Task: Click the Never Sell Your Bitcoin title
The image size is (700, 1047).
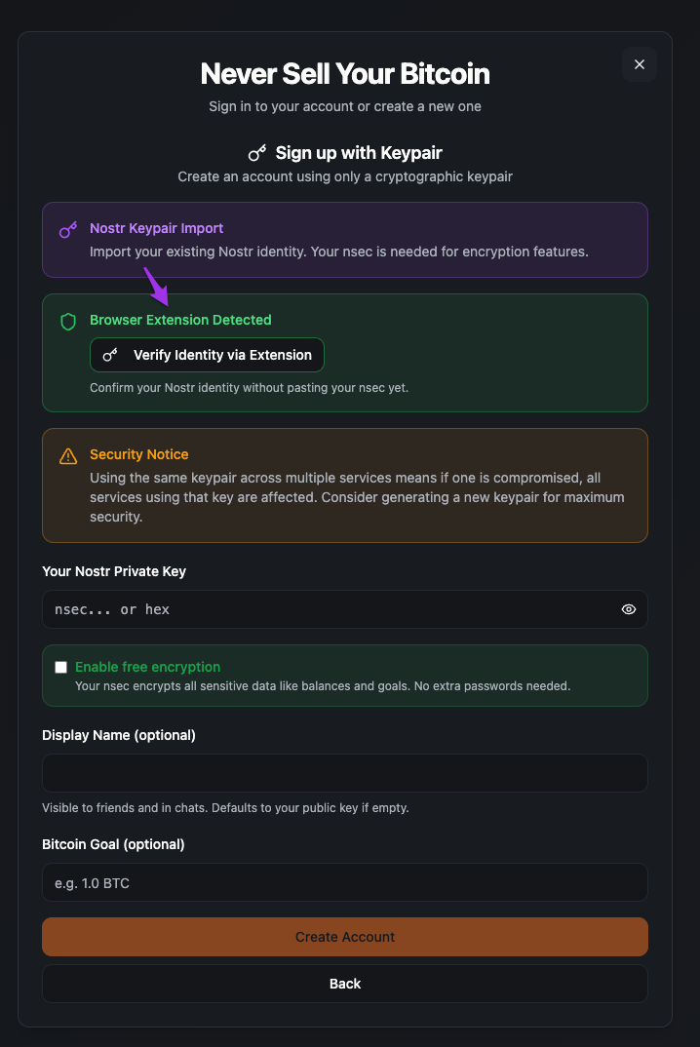Action: tap(345, 73)
